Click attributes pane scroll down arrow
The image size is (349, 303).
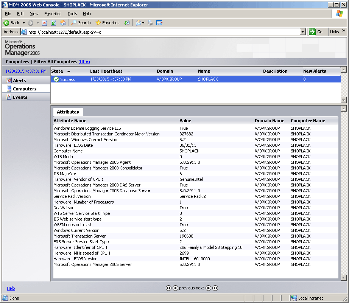343,277
